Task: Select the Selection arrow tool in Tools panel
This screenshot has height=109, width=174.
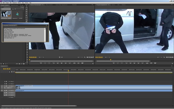Action: [27, 6]
